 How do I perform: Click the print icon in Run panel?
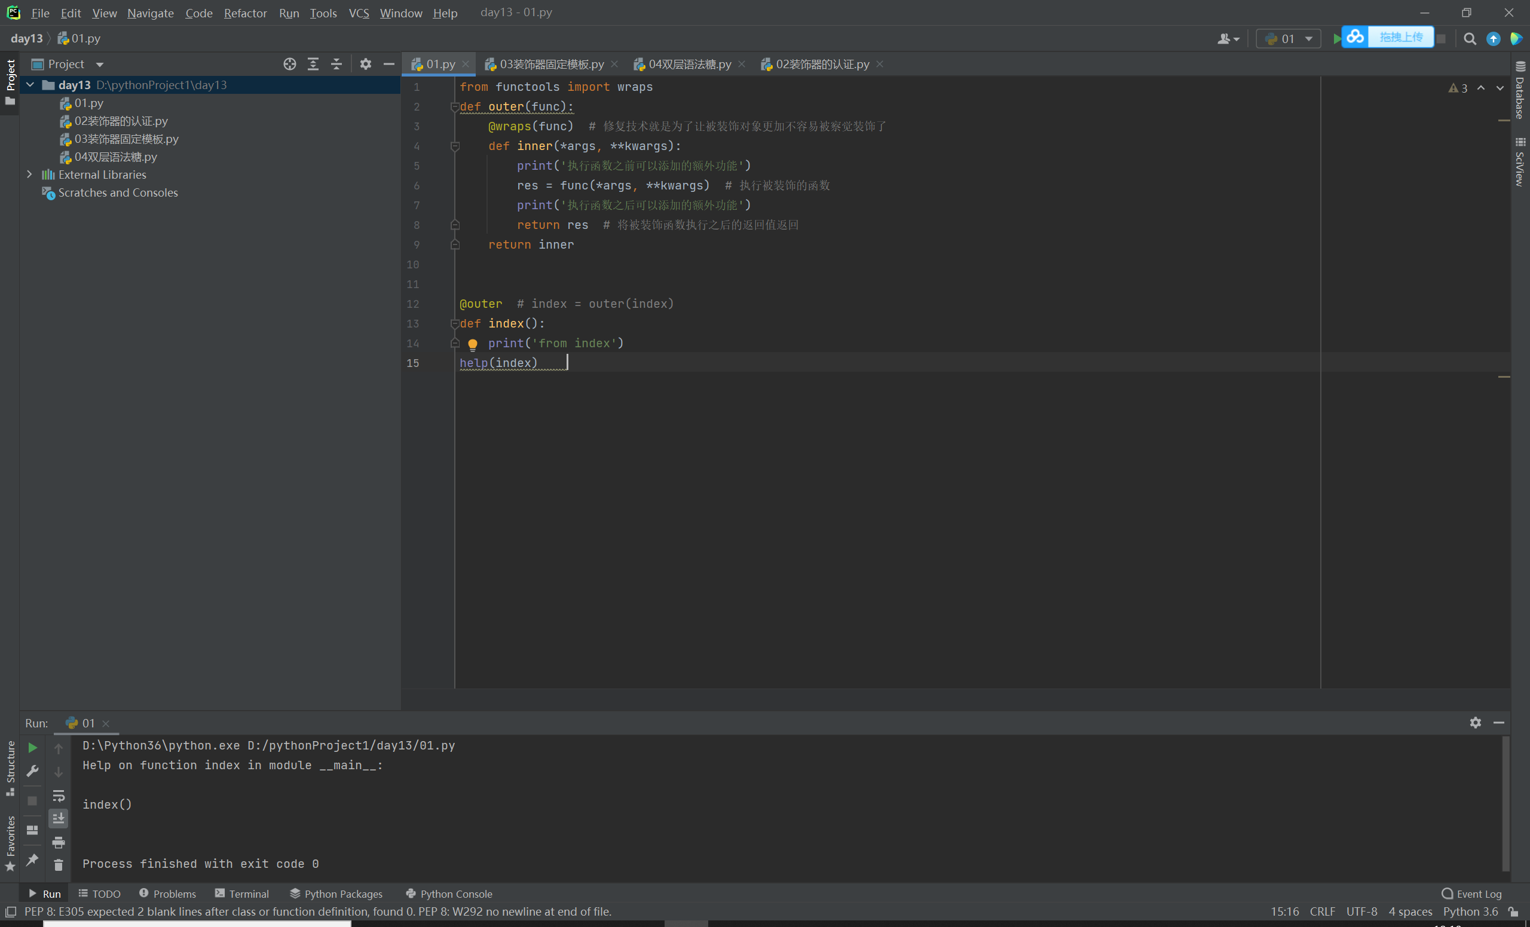coord(59,843)
